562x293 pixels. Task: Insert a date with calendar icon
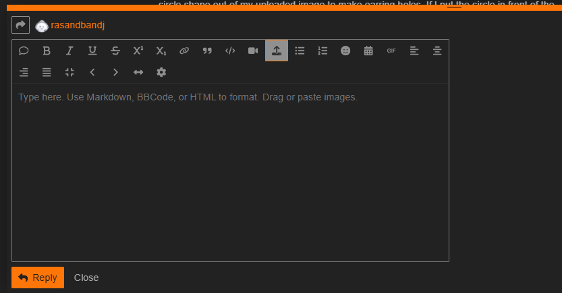(x=368, y=51)
